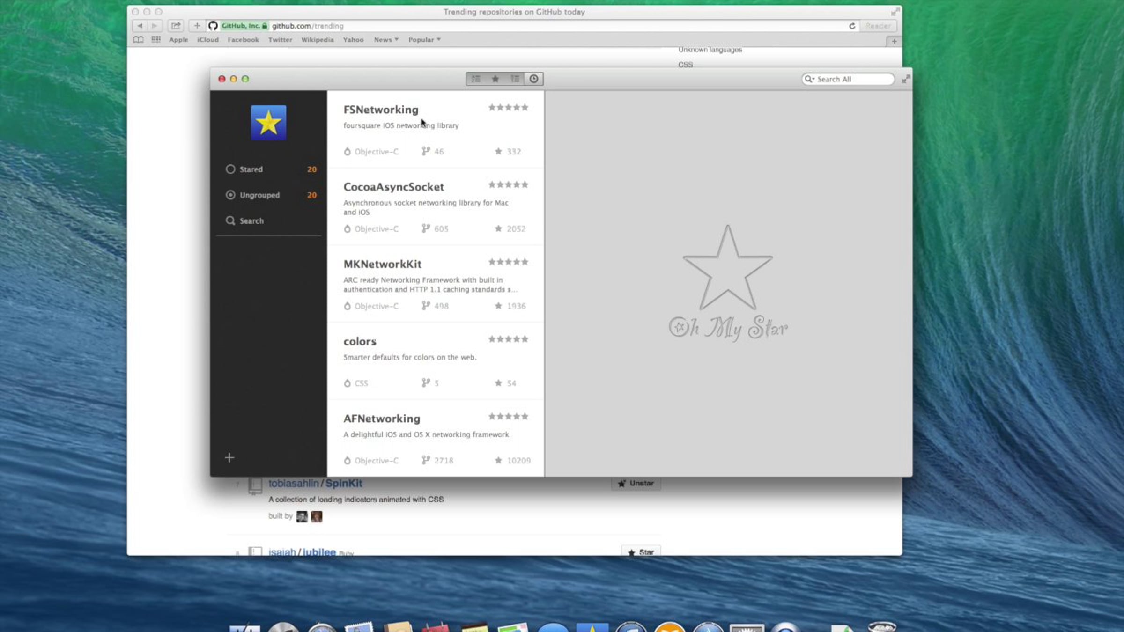The width and height of the screenshot is (1124, 632).
Task: Enter full screen for Oh My Star window
Action: click(x=906, y=79)
